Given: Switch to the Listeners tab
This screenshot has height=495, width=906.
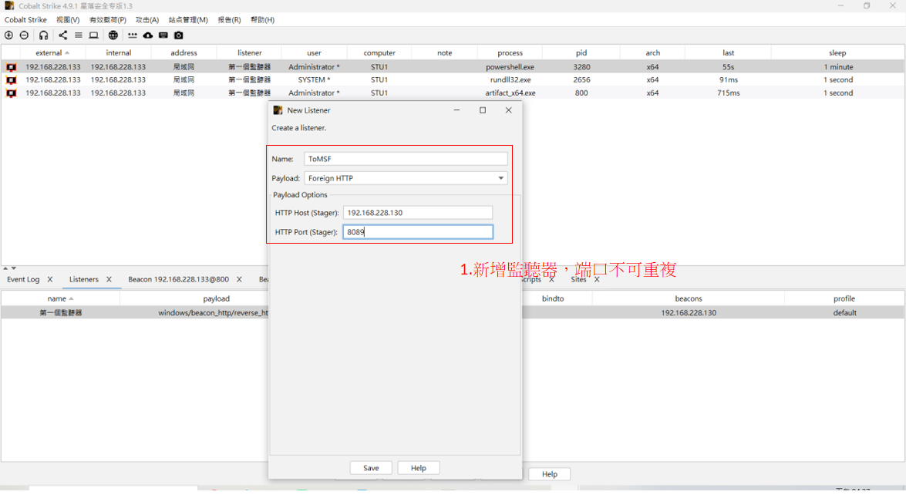Looking at the screenshot, I should (84, 280).
